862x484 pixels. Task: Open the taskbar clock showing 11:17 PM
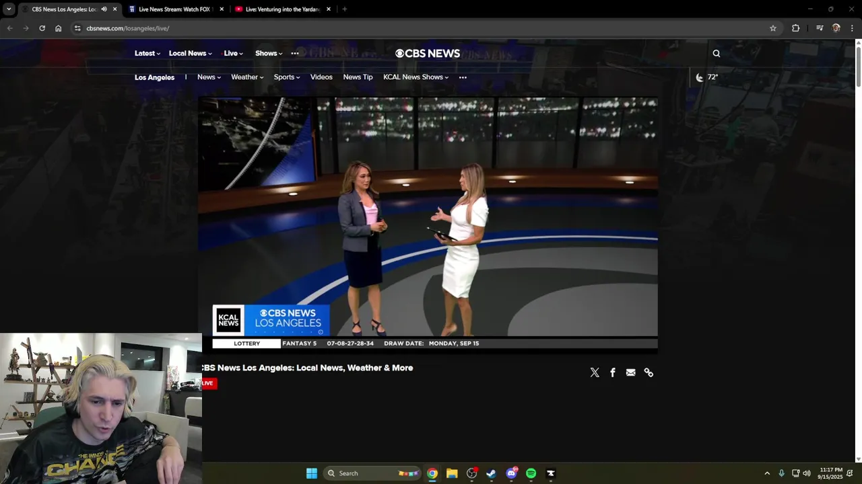tap(830, 473)
